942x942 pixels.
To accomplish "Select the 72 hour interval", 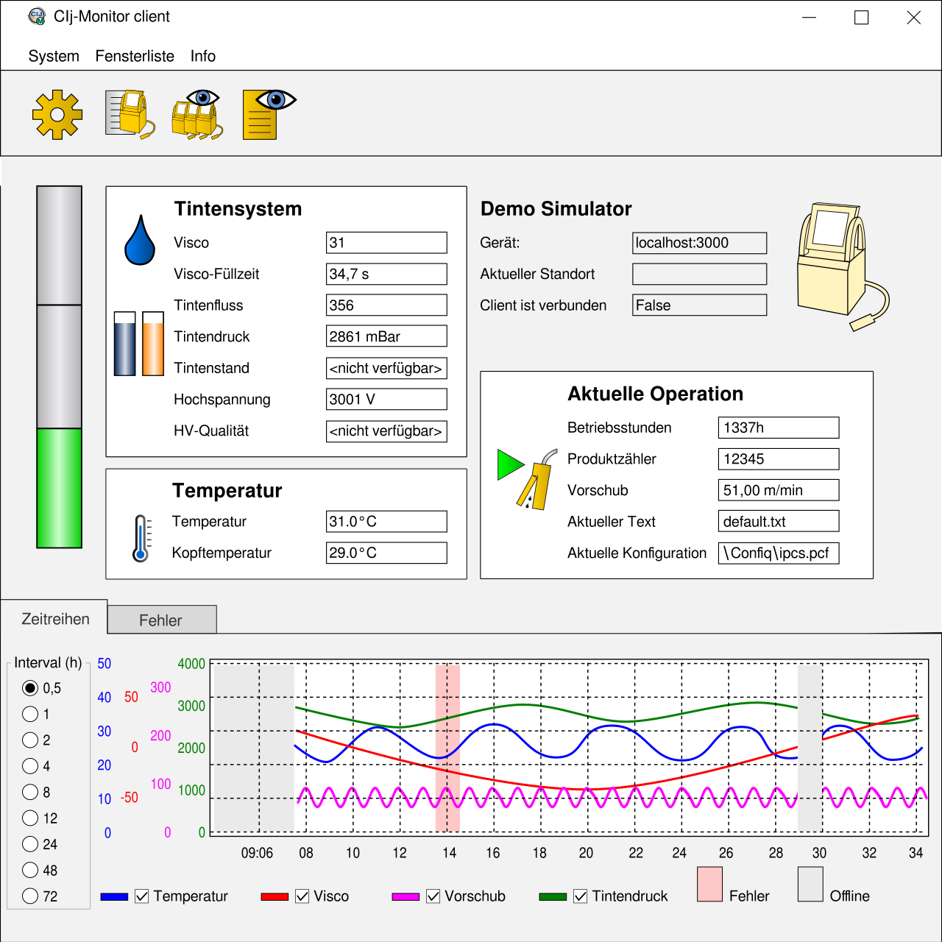I will 30,896.
